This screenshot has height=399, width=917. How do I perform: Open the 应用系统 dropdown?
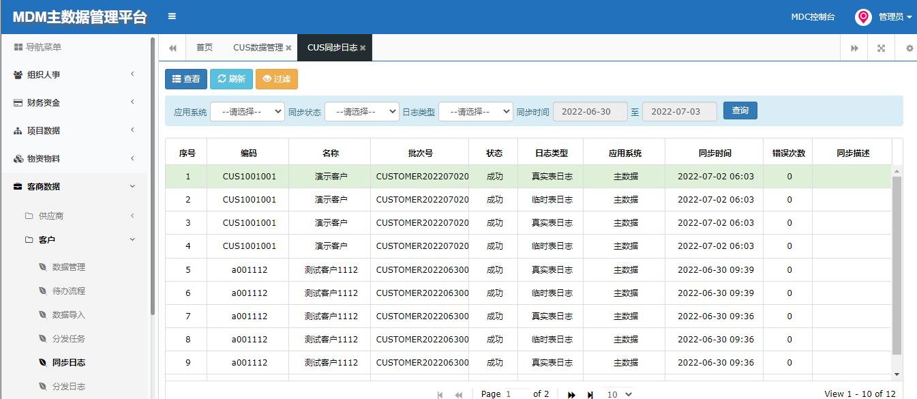tap(247, 110)
